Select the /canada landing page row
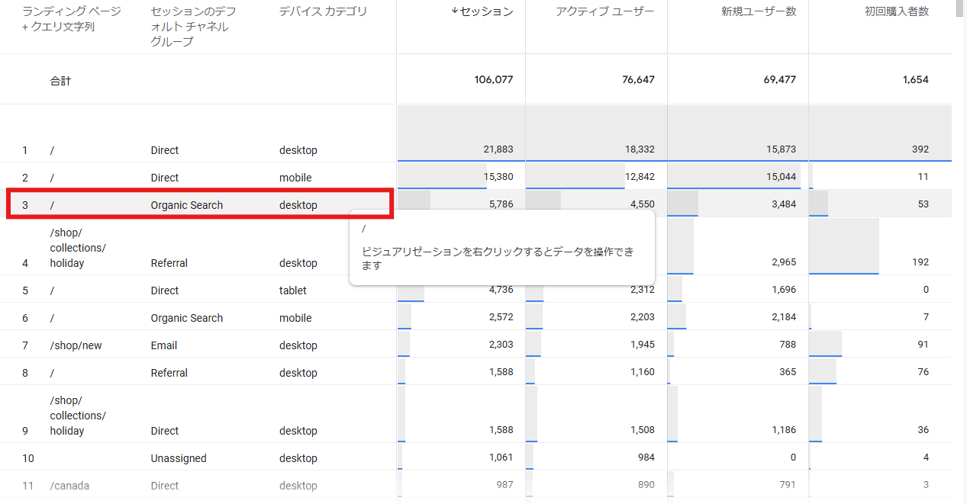This screenshot has height=504, width=967. [69, 486]
